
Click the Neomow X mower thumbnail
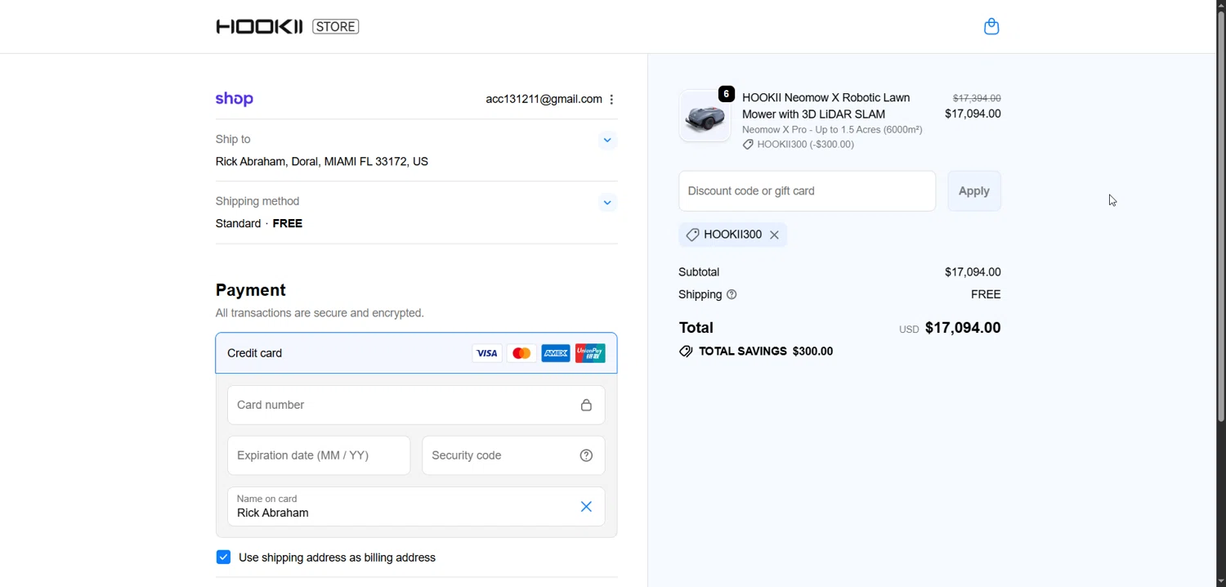click(x=705, y=116)
